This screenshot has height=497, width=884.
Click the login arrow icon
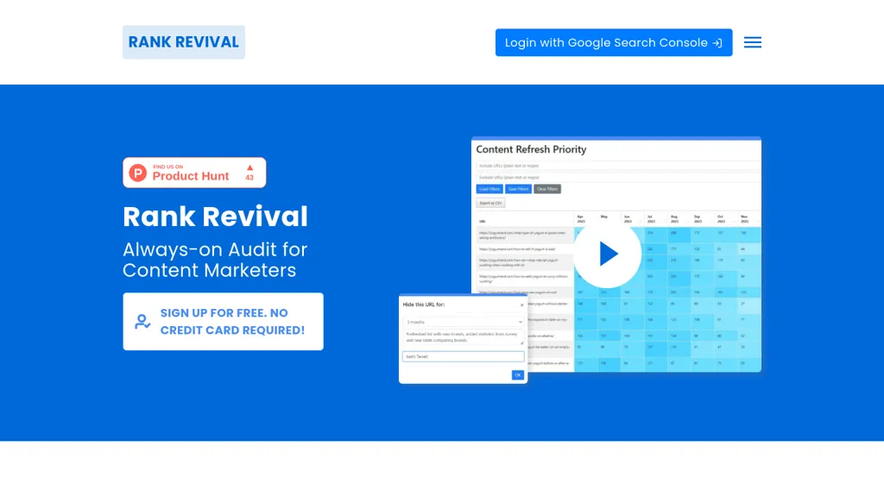click(x=717, y=43)
